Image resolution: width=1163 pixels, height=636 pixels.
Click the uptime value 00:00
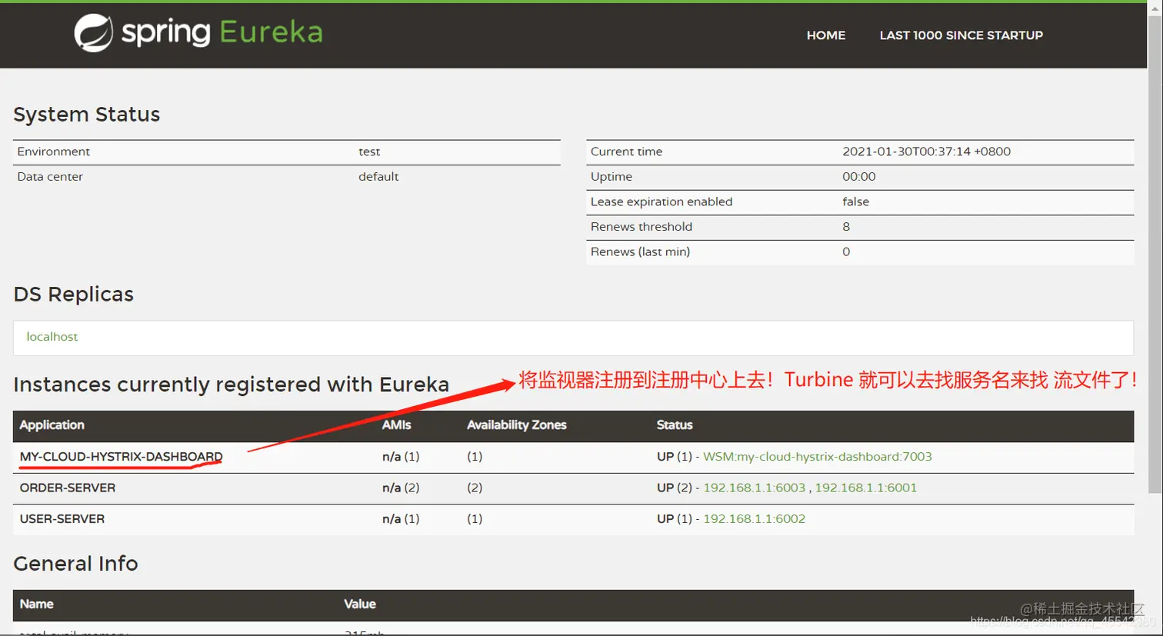[858, 177]
